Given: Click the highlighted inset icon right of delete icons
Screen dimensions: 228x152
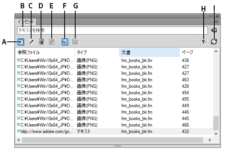Looking at the screenshot, I should 65,42.
